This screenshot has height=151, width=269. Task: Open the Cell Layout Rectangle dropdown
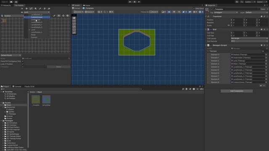(x=249, y=38)
